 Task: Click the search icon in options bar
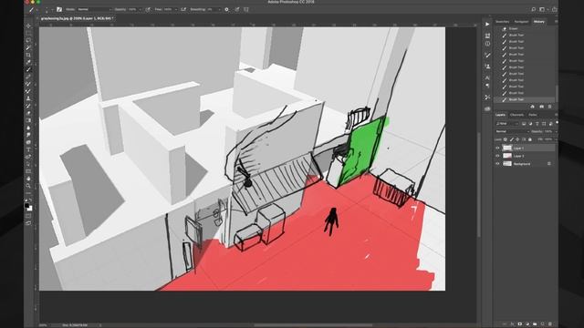click(x=533, y=9)
